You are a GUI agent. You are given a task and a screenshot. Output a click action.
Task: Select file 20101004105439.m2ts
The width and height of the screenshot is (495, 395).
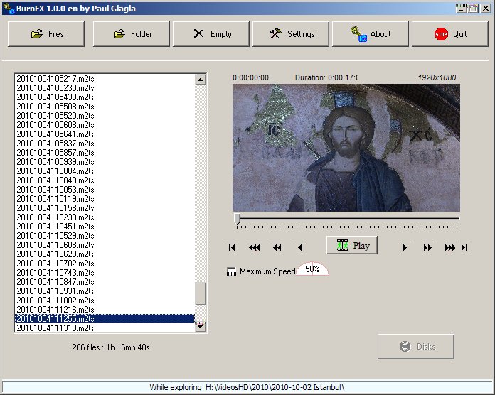click(105, 97)
